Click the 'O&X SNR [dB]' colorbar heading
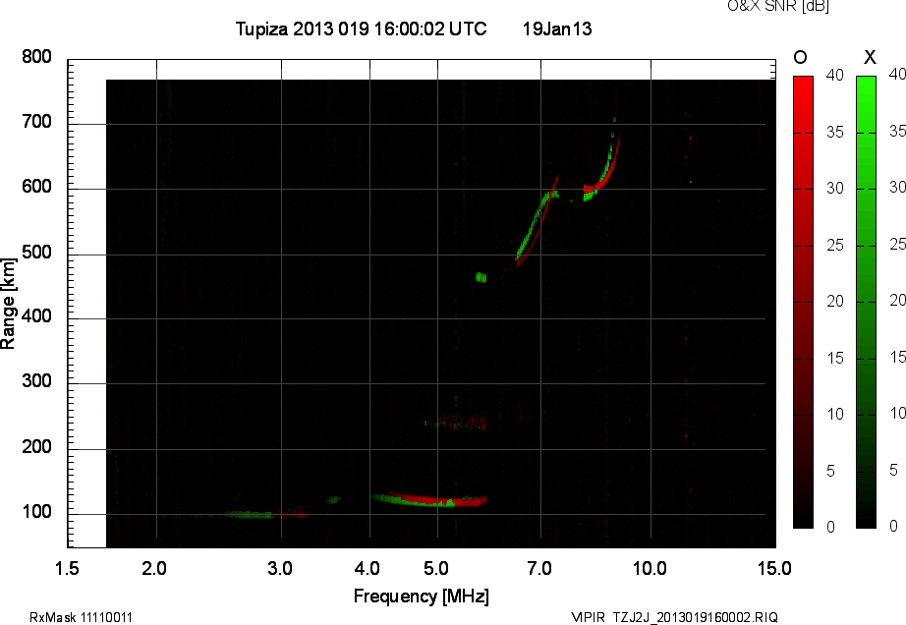906x625 pixels. (777, 6)
